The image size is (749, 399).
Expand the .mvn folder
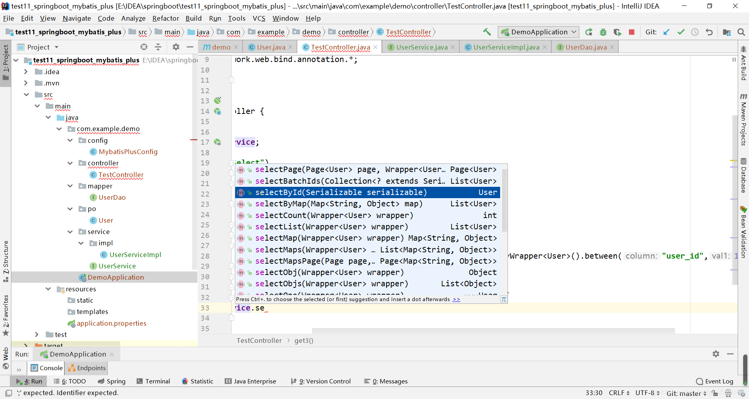coord(26,83)
